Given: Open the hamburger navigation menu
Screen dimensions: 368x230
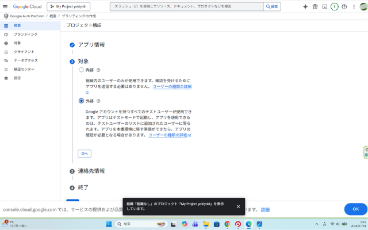Looking at the screenshot, I should (5, 6).
